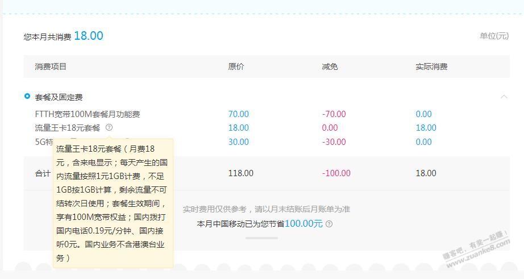Collapse the 套餐及固定费 section with chevron
The height and width of the screenshot is (279, 524).
(x=504, y=97)
